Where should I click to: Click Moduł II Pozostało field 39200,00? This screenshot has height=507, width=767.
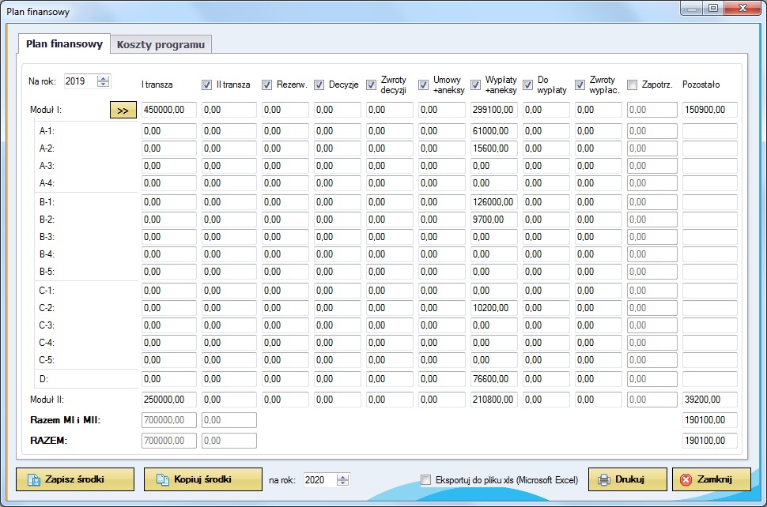710,400
